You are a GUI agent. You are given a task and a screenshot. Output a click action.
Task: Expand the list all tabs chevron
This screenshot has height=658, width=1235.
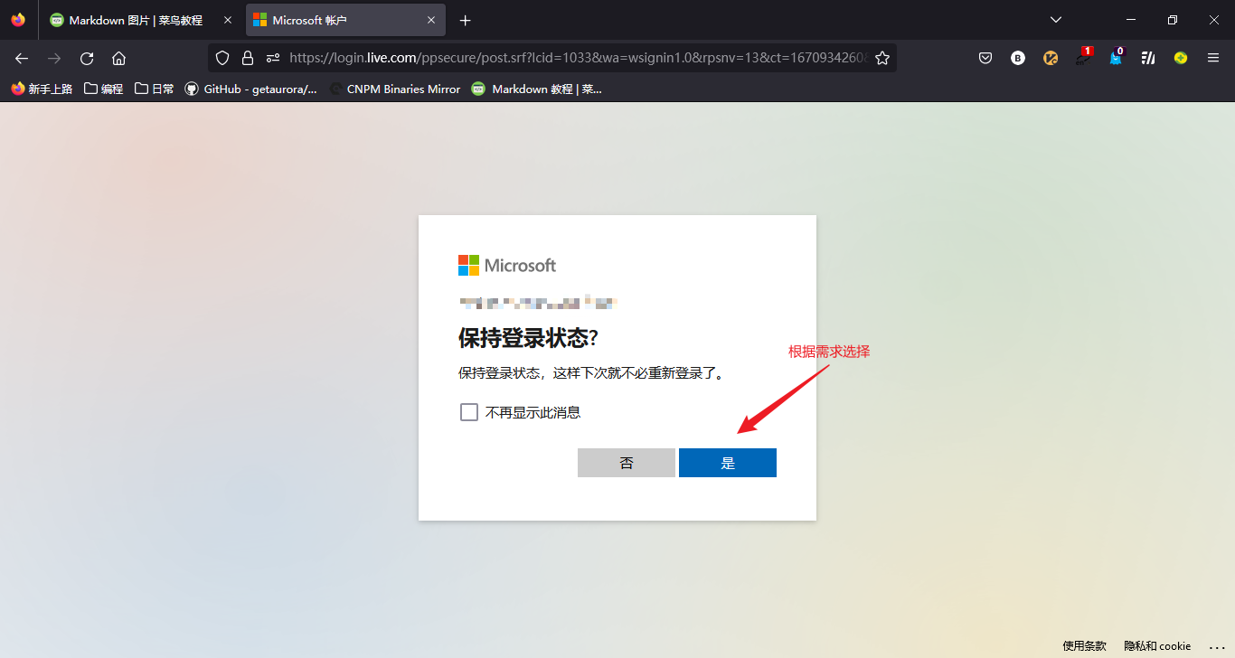1055,20
